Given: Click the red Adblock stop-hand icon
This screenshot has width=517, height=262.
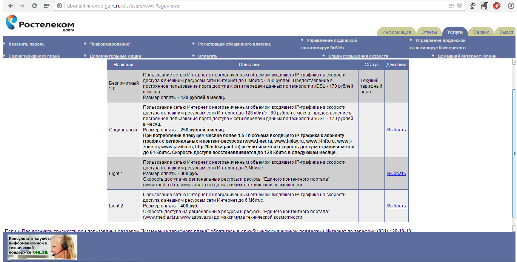Looking at the screenshot, I should tap(497, 6).
